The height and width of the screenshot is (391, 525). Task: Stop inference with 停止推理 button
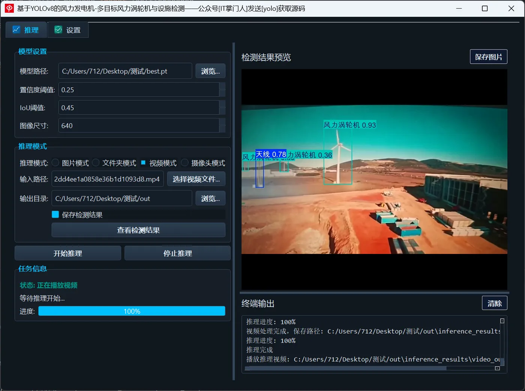[x=177, y=253]
